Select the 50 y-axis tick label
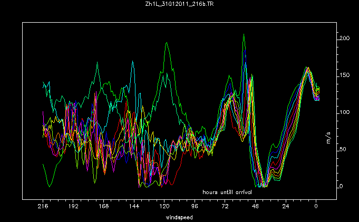359x222 pixels. 344,149
